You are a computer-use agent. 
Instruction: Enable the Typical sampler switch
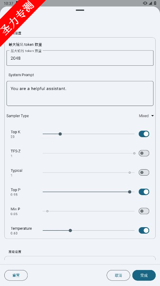click(144, 173)
